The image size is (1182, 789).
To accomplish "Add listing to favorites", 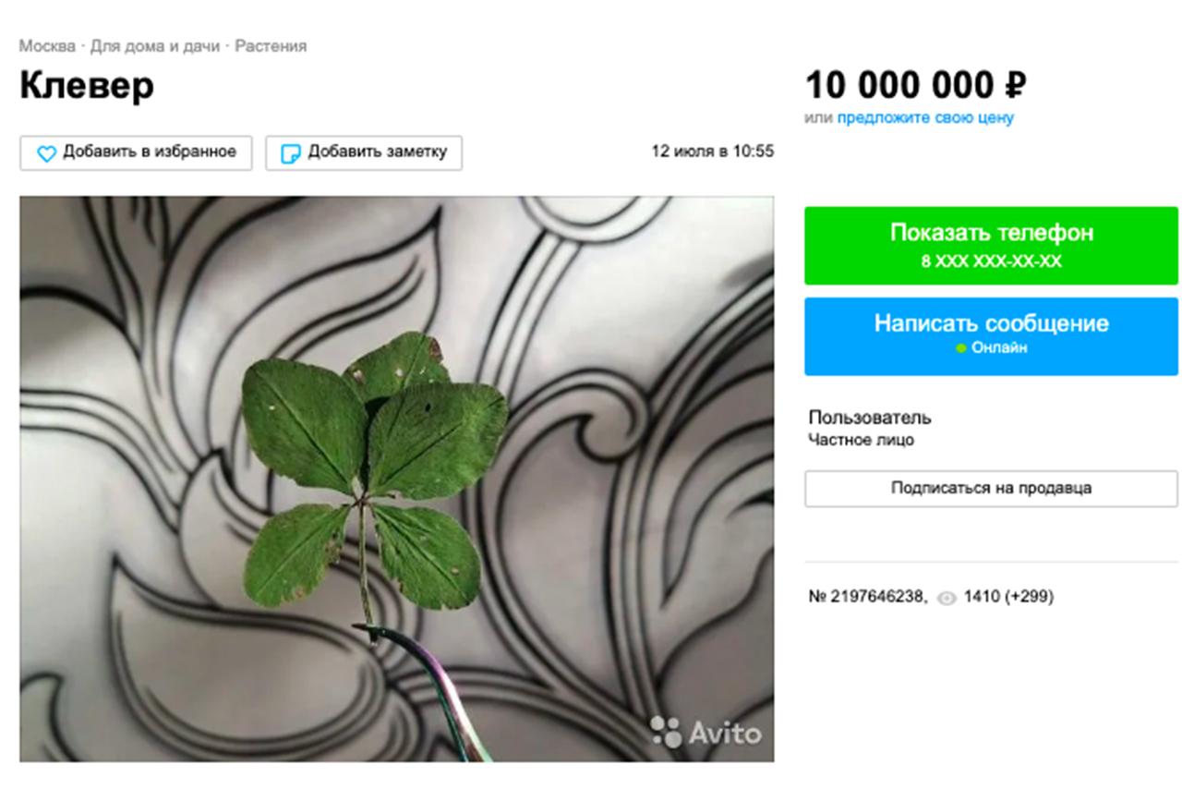I will coord(136,153).
